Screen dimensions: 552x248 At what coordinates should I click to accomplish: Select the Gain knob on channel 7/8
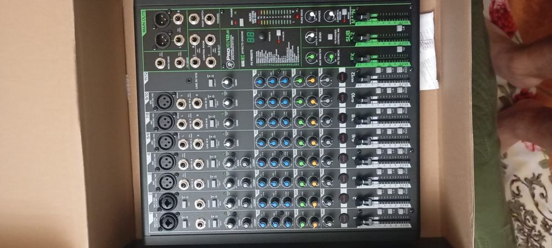[x=229, y=122]
